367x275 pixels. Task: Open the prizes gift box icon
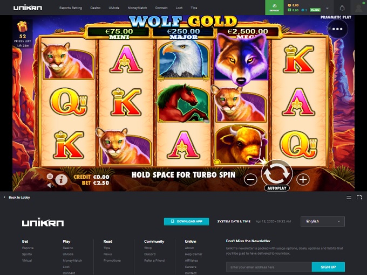(23, 26)
